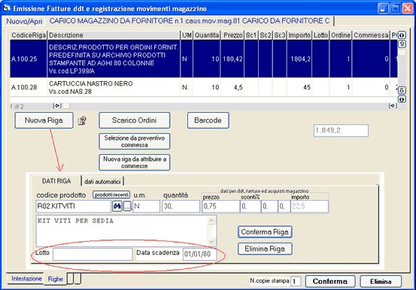Choose Selezione da preventivo commessa

134,141
